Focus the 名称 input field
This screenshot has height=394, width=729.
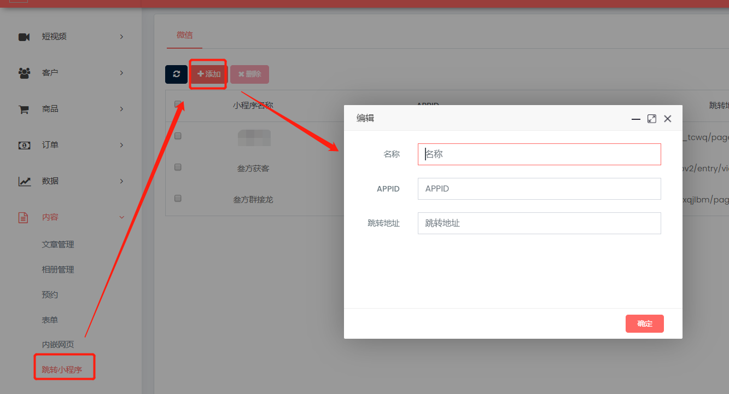(539, 154)
